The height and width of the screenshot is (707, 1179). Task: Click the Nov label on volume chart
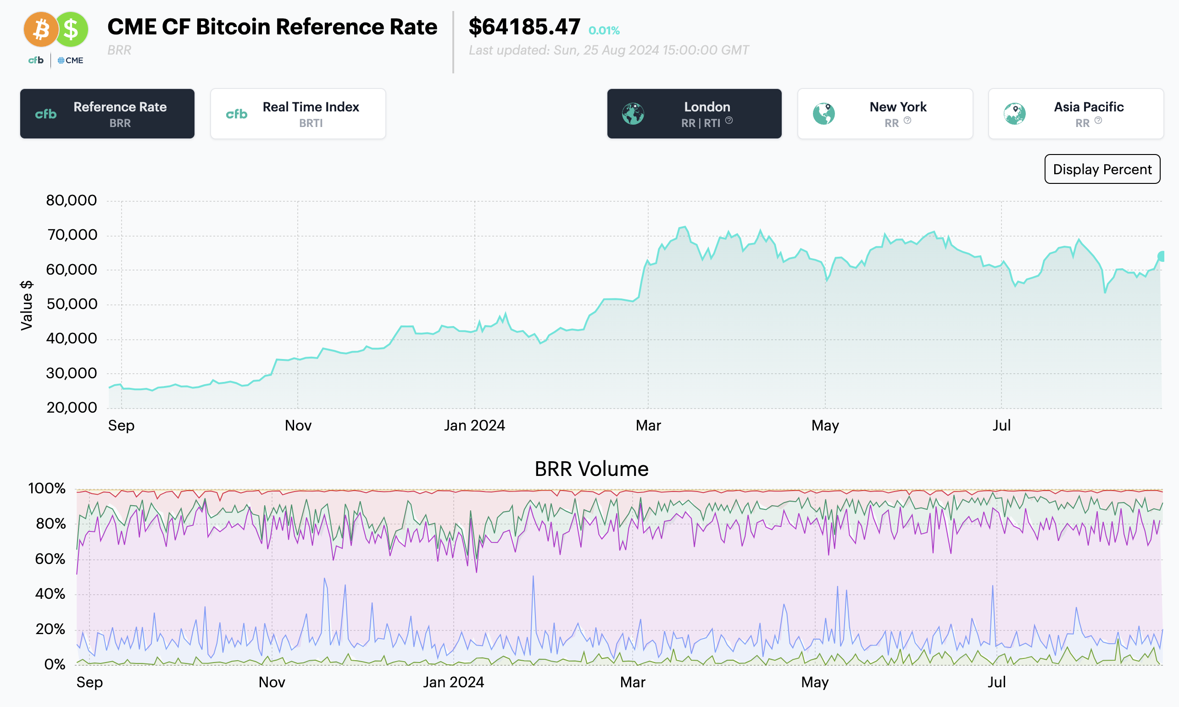tap(272, 682)
